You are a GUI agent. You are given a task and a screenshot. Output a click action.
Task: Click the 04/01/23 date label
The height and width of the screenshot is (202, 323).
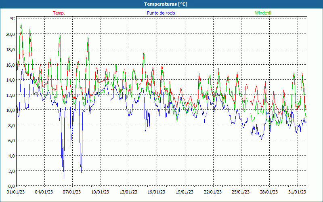(44, 192)
